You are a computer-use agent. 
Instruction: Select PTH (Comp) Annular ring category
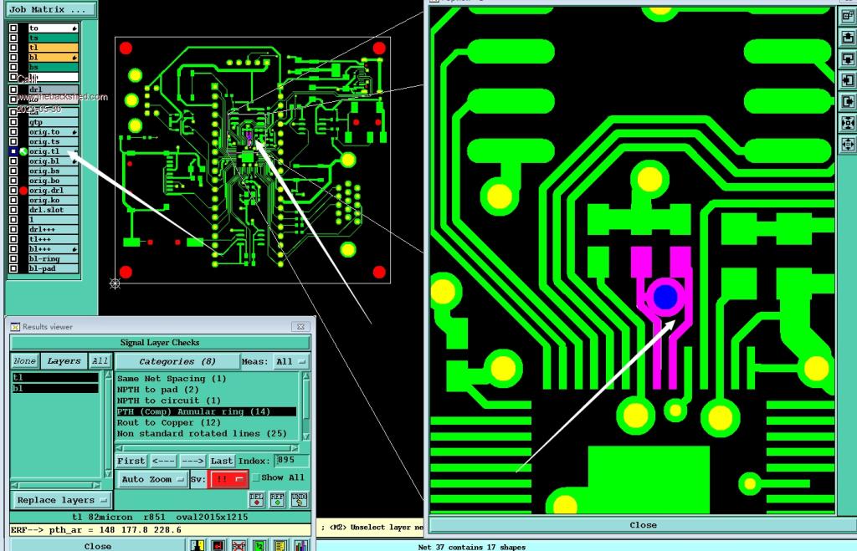(x=206, y=411)
